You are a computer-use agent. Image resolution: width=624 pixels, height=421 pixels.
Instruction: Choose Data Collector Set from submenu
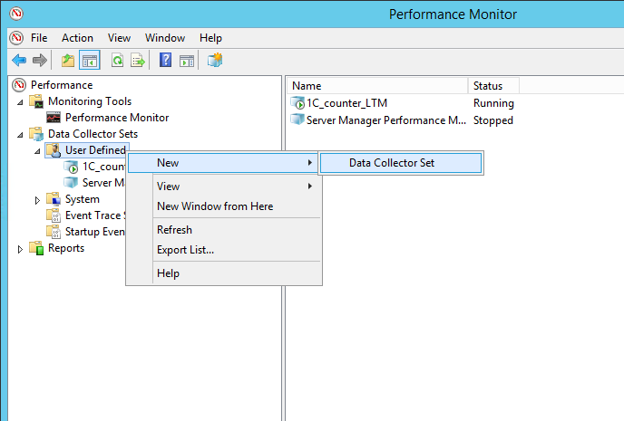tap(391, 163)
